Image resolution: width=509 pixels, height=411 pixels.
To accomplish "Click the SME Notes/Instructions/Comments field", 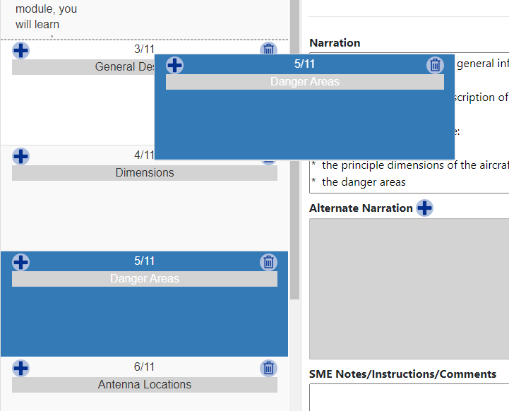I will click(x=409, y=397).
